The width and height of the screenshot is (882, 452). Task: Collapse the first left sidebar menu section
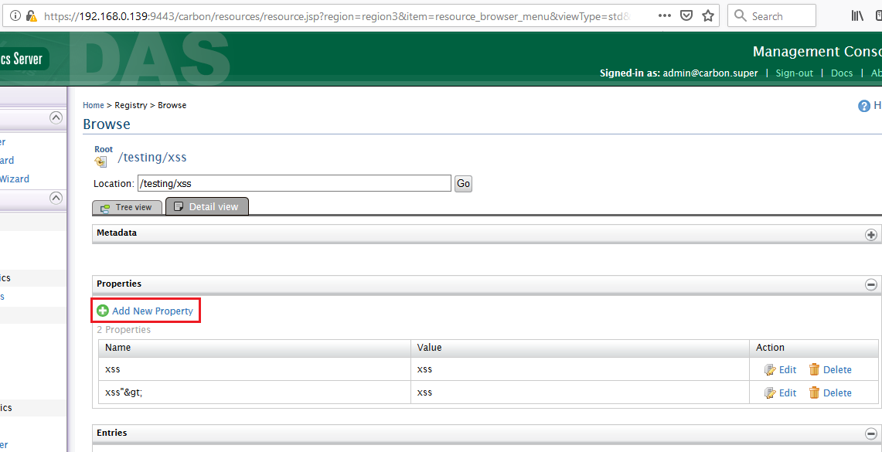pos(56,117)
